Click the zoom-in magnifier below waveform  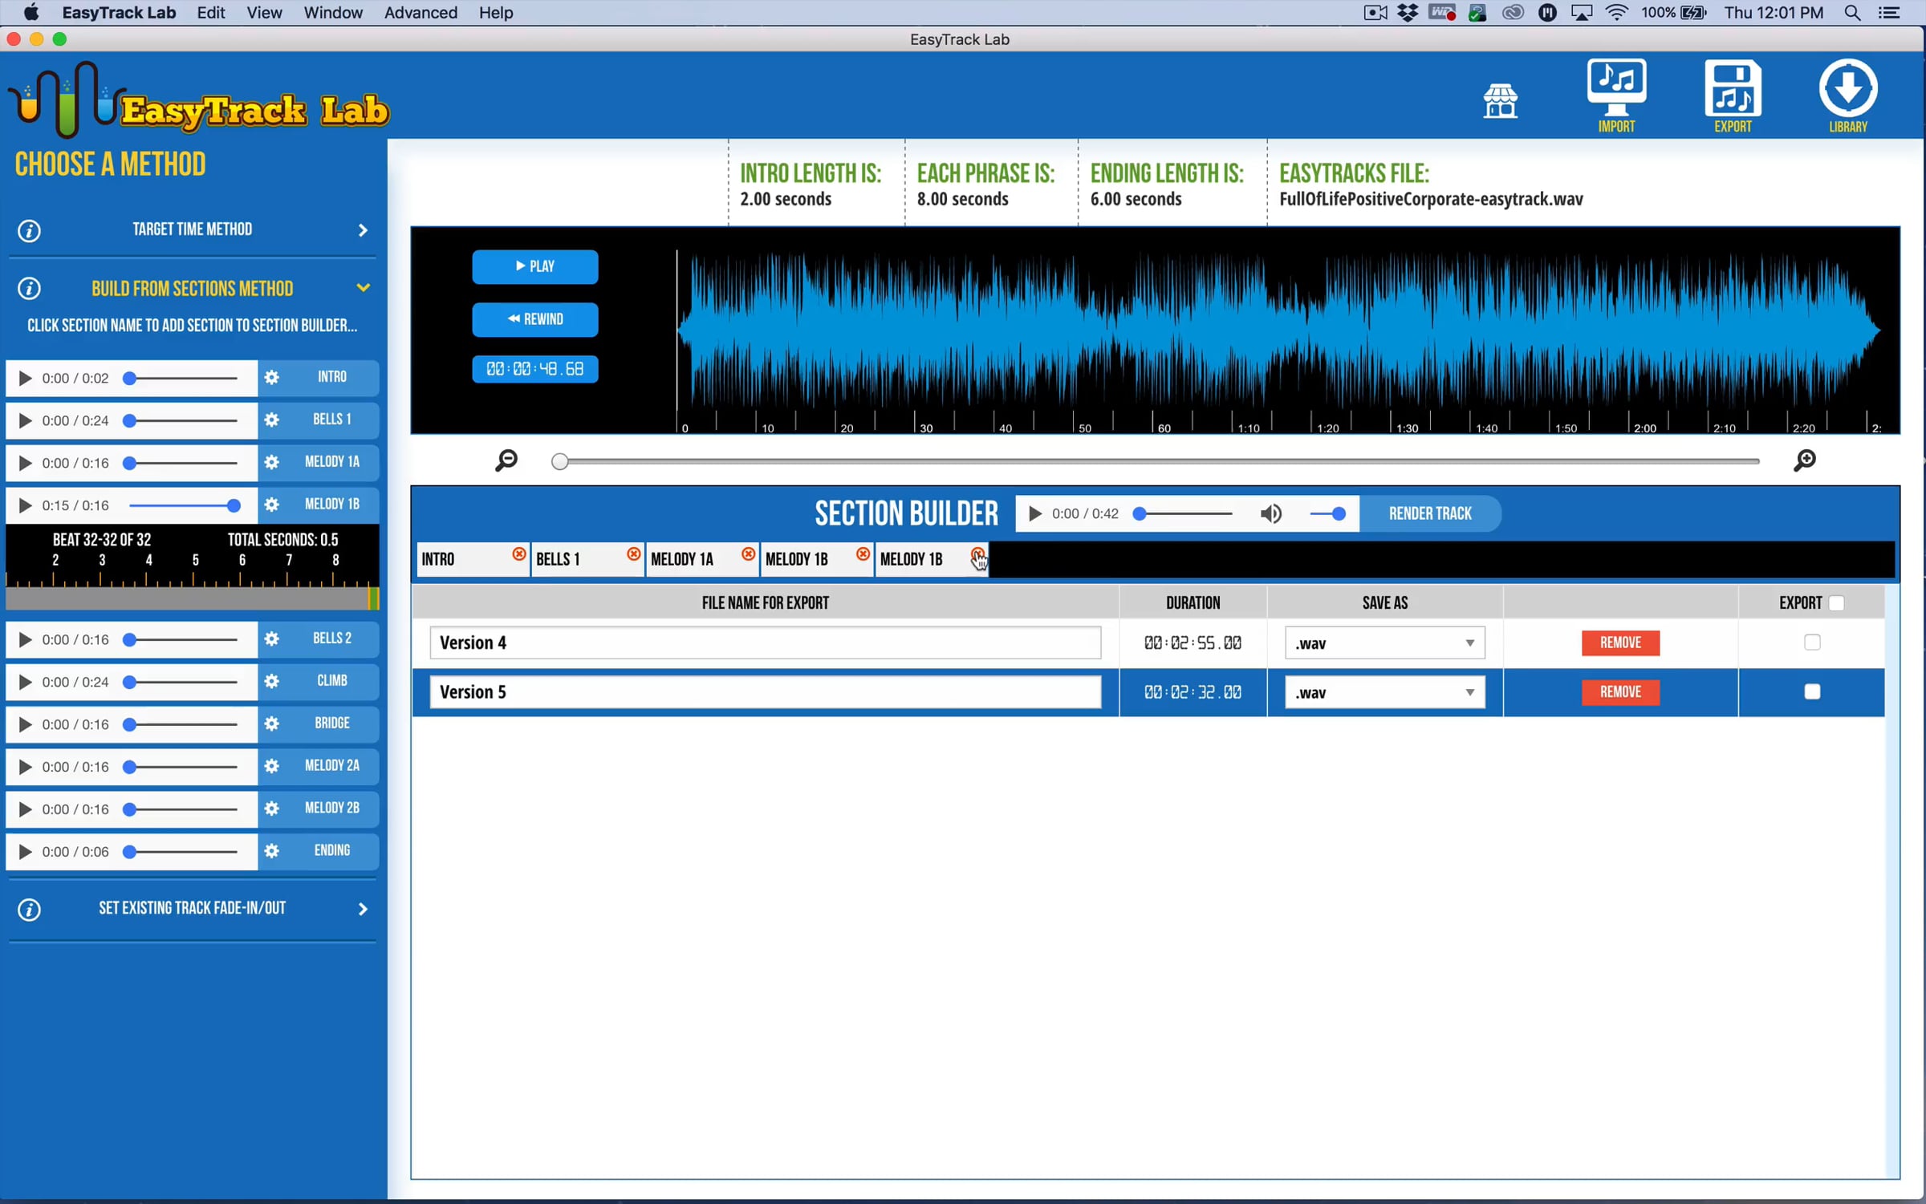[x=1804, y=460]
